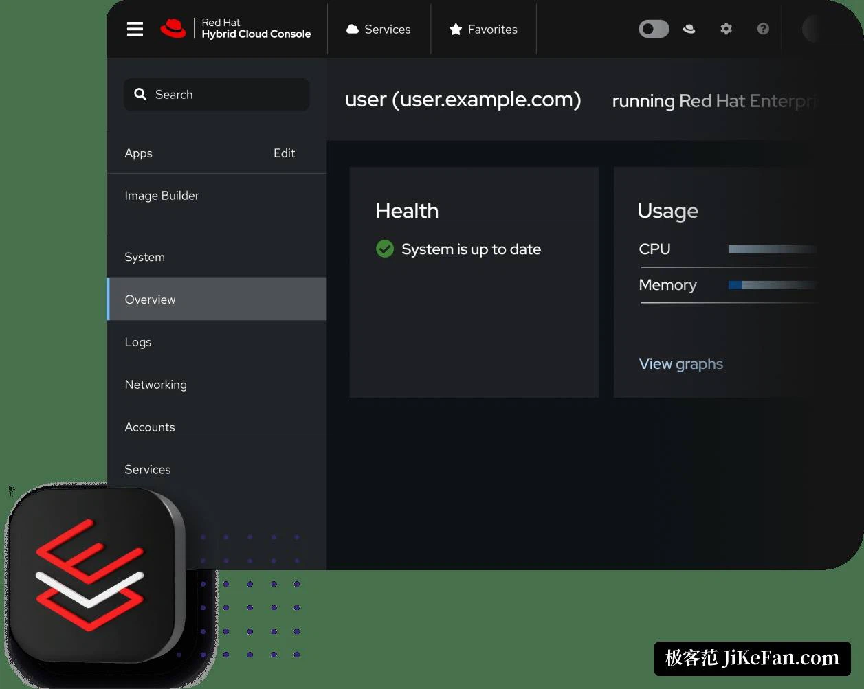Screen dimensions: 864x689
Task: Click the Red Hat logo
Action: point(235,29)
